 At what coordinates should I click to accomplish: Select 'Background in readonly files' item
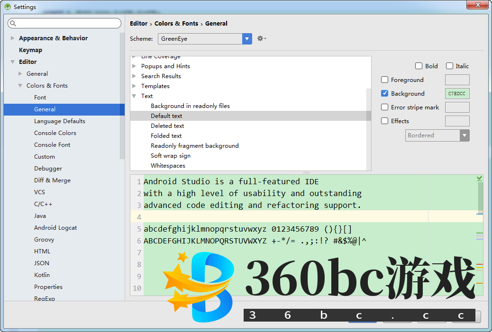pyautogui.click(x=190, y=106)
